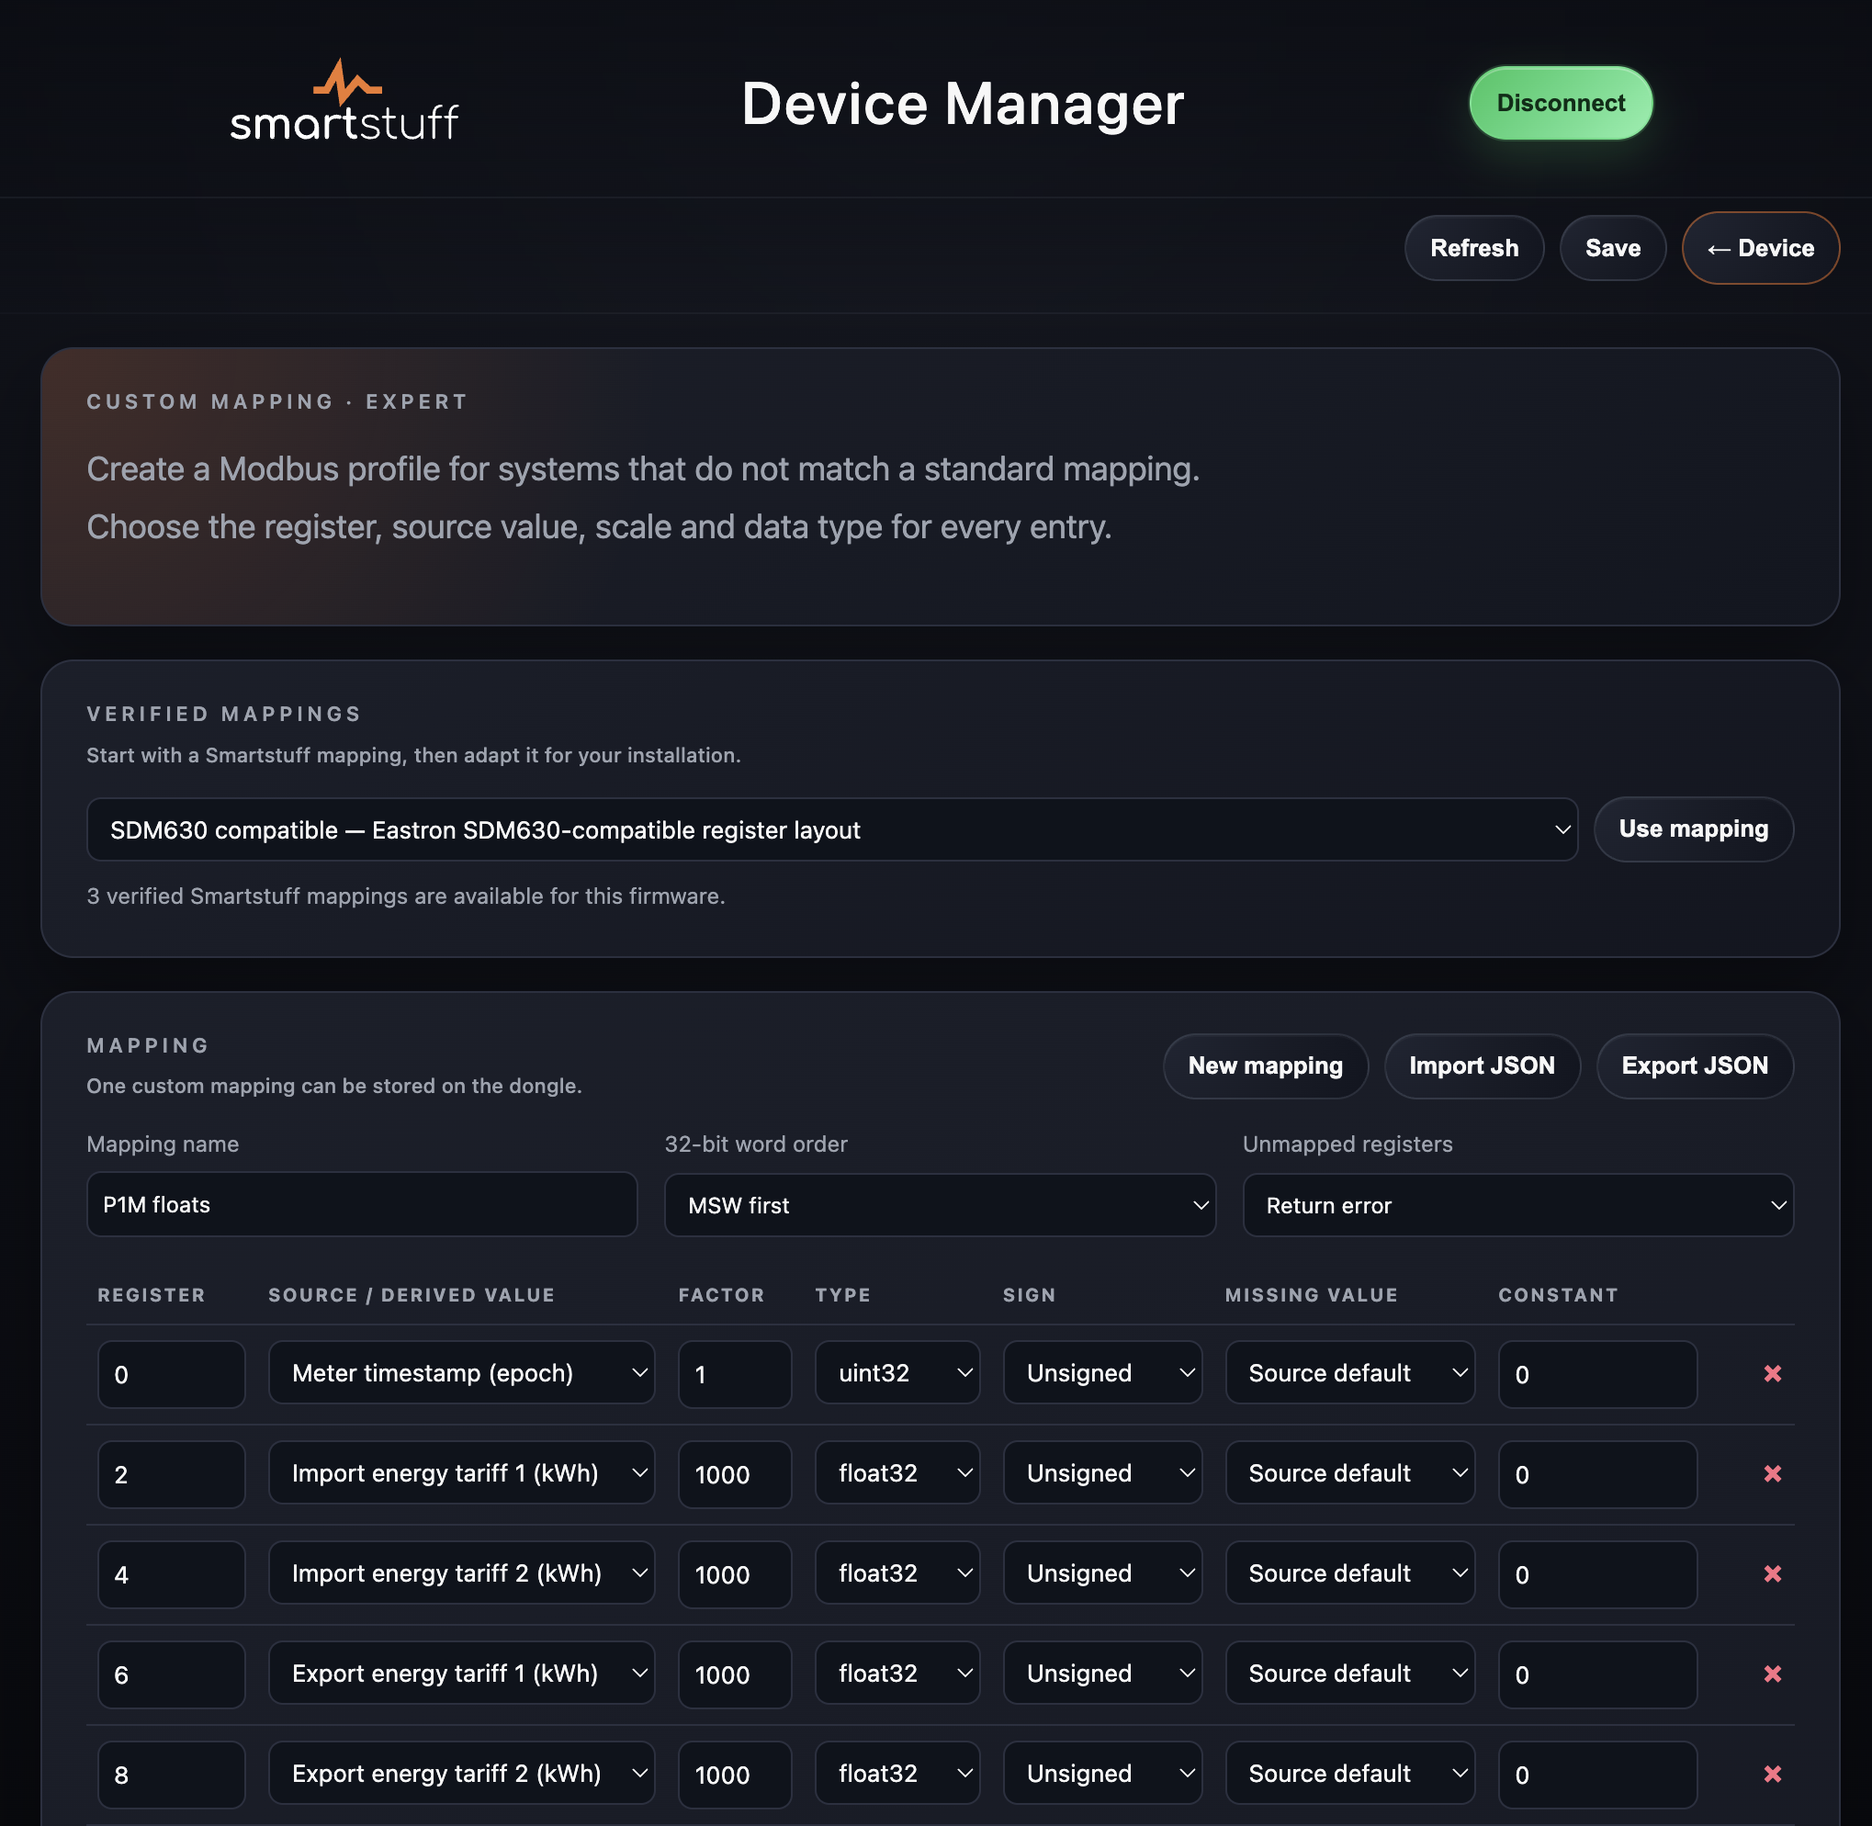The width and height of the screenshot is (1872, 1826).
Task: Click the Mapping name field 'P1M floats'
Action: tap(362, 1204)
